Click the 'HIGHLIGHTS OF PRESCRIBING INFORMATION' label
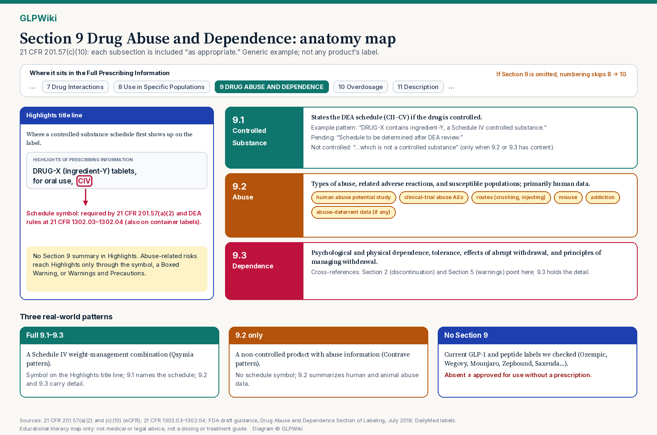Viewport: 657px width, 435px height. point(83,160)
